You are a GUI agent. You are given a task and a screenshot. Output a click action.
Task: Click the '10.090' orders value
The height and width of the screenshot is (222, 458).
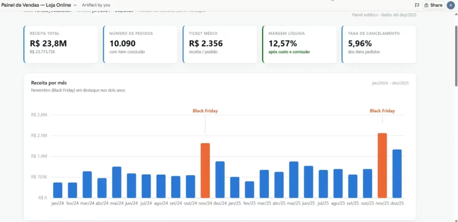pyautogui.click(x=123, y=43)
